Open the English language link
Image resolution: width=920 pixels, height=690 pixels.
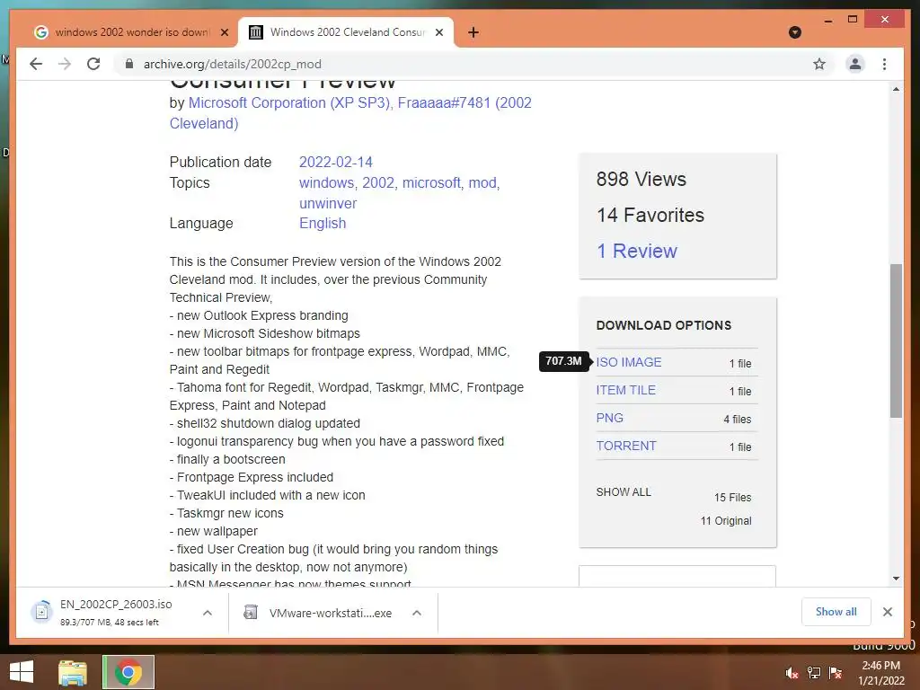pos(323,224)
